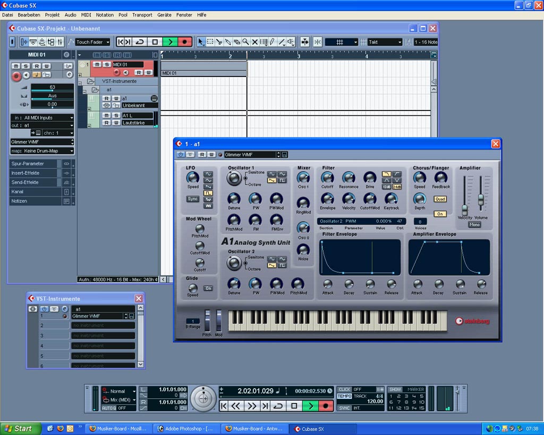Mute the MIDI 01 track in track list
The width and height of the screenshot is (544, 435).
pyautogui.click(x=98, y=64)
